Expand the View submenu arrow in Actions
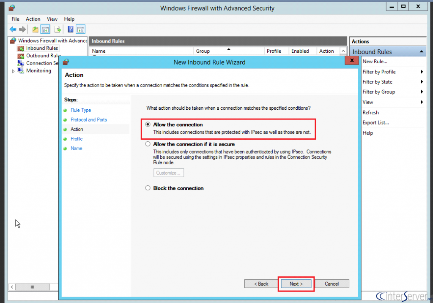Viewport: 433px width, 303px height. 422,102
